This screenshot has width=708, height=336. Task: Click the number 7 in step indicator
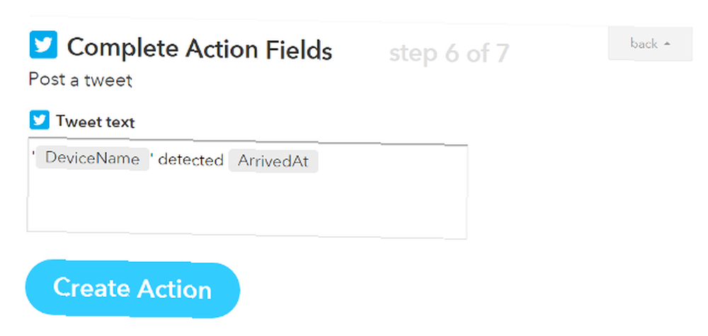(x=502, y=53)
